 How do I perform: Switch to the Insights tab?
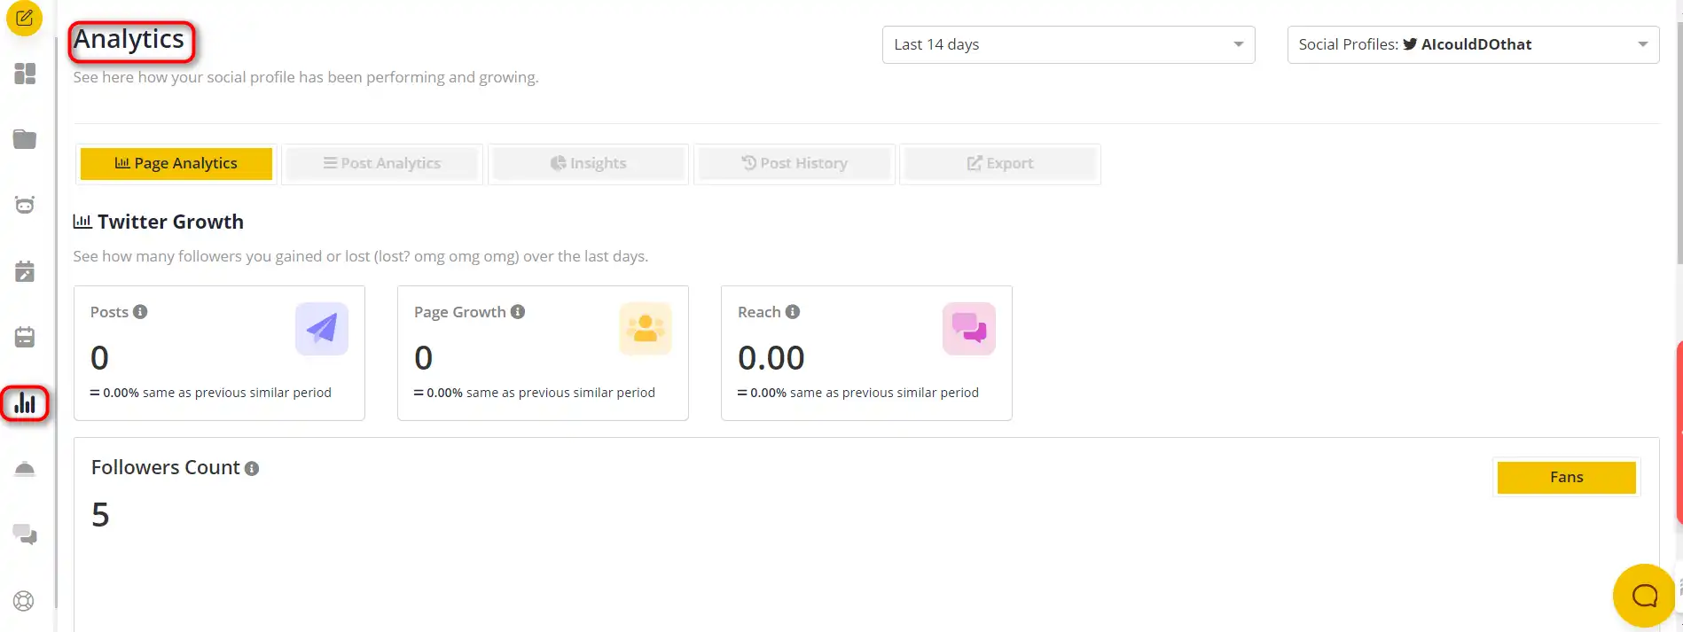point(589,164)
